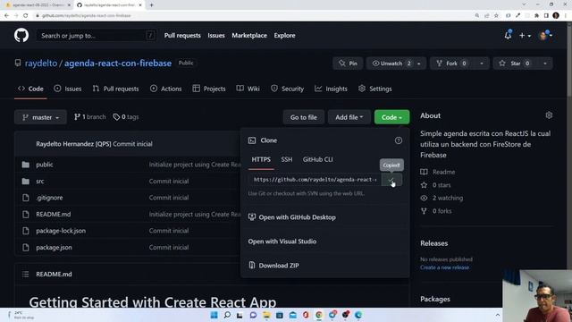This screenshot has width=572, height=322.
Task: View 2 watching link
Action: click(x=442, y=198)
